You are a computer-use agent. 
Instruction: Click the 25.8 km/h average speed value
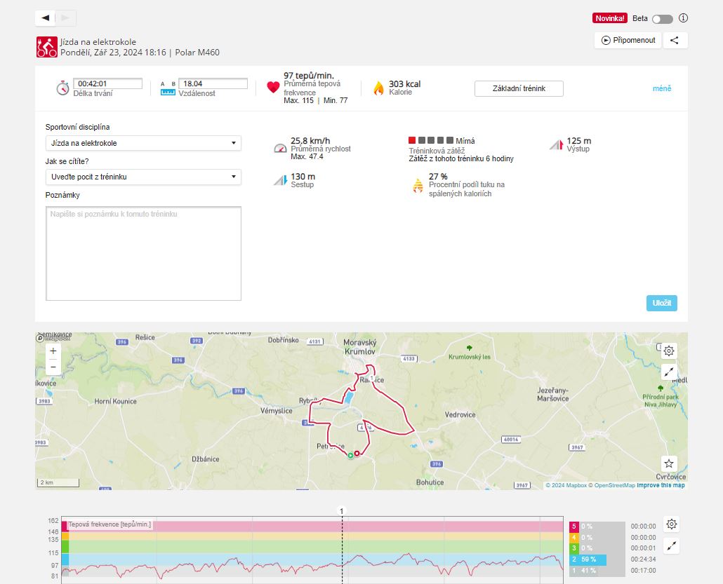[310, 141]
